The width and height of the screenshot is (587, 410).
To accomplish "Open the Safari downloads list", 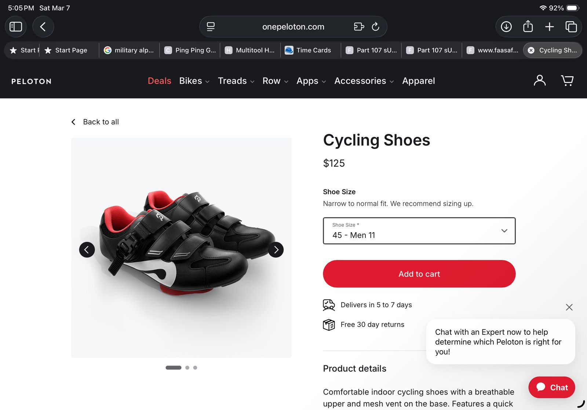I will (506, 27).
